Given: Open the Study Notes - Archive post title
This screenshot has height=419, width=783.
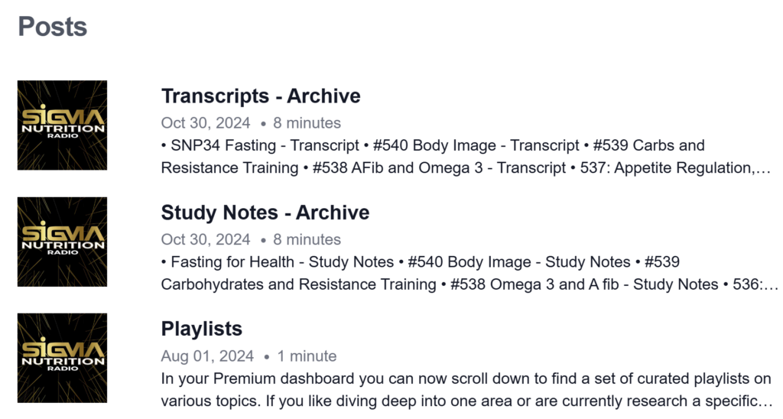Looking at the screenshot, I should [265, 213].
